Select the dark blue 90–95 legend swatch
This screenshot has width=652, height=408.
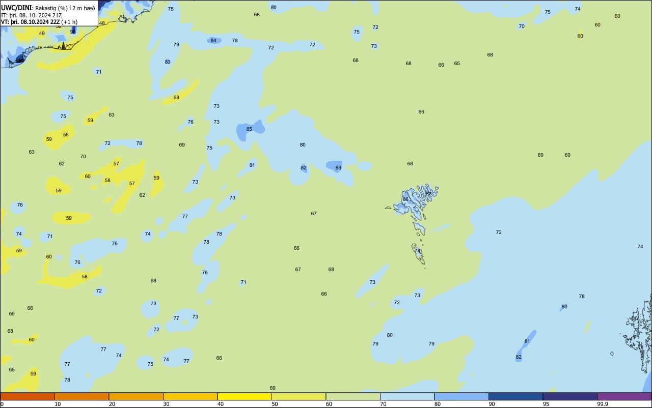click(x=515, y=396)
